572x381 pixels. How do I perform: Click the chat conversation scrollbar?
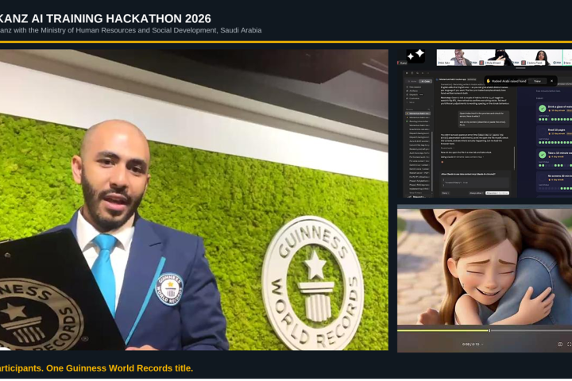click(514, 158)
